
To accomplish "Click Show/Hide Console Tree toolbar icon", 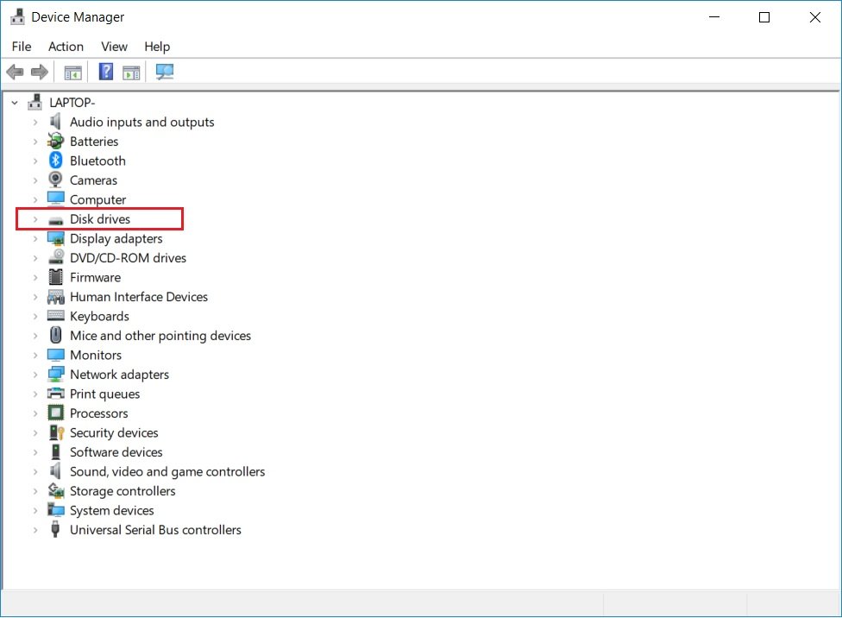I will [x=72, y=72].
